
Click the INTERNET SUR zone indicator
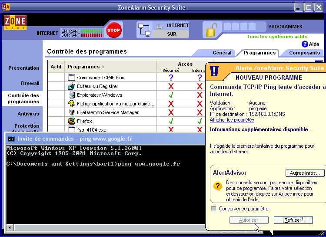pos(171,30)
